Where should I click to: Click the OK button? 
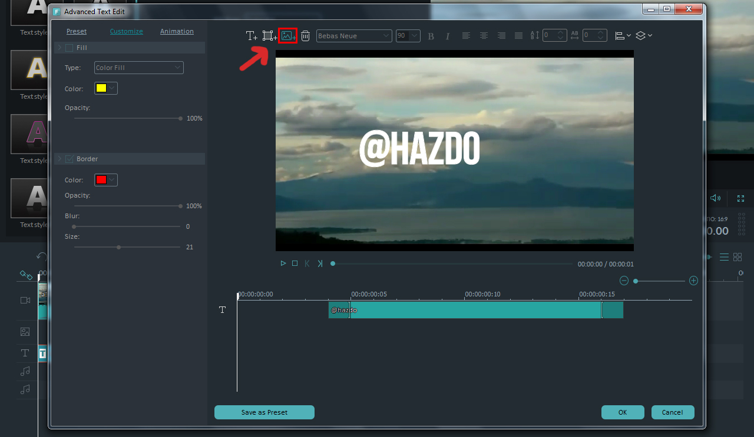(623, 412)
